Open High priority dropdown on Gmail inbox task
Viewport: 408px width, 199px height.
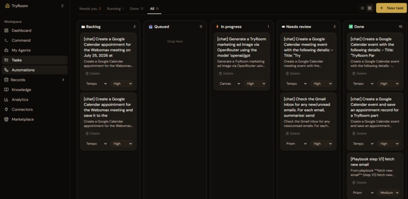[x=321, y=143]
